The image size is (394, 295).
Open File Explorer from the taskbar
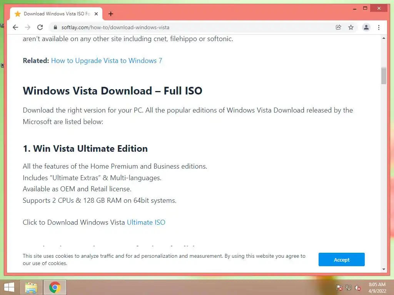(x=31, y=287)
